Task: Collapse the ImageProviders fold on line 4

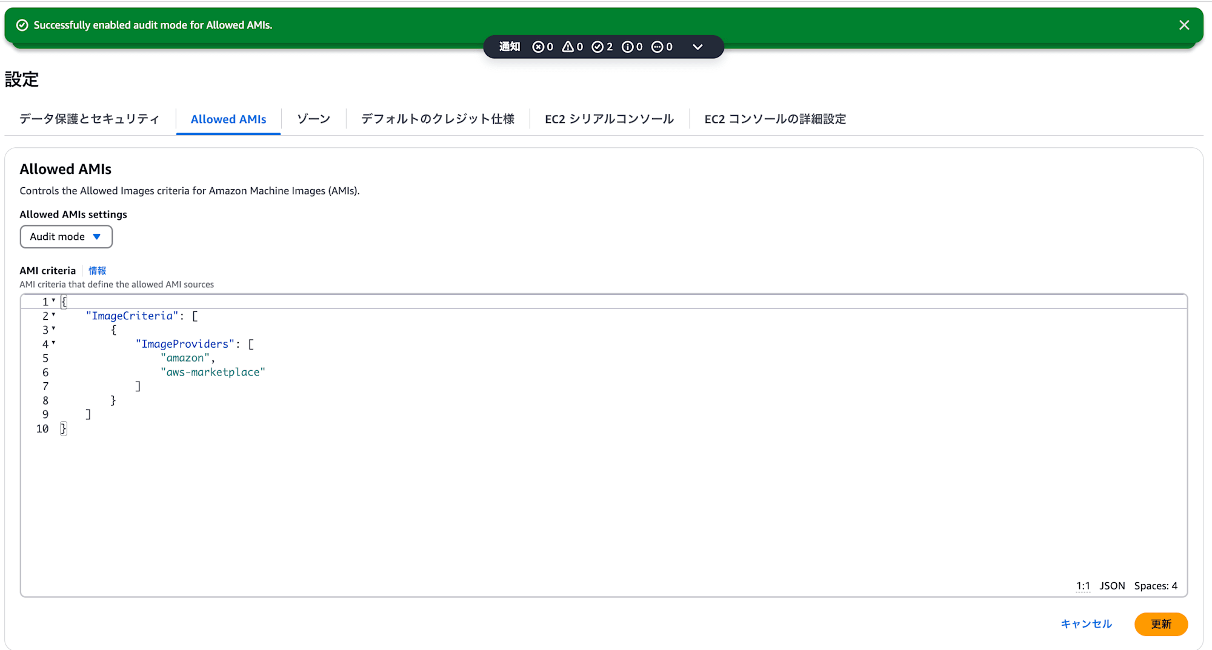Action: coord(53,343)
